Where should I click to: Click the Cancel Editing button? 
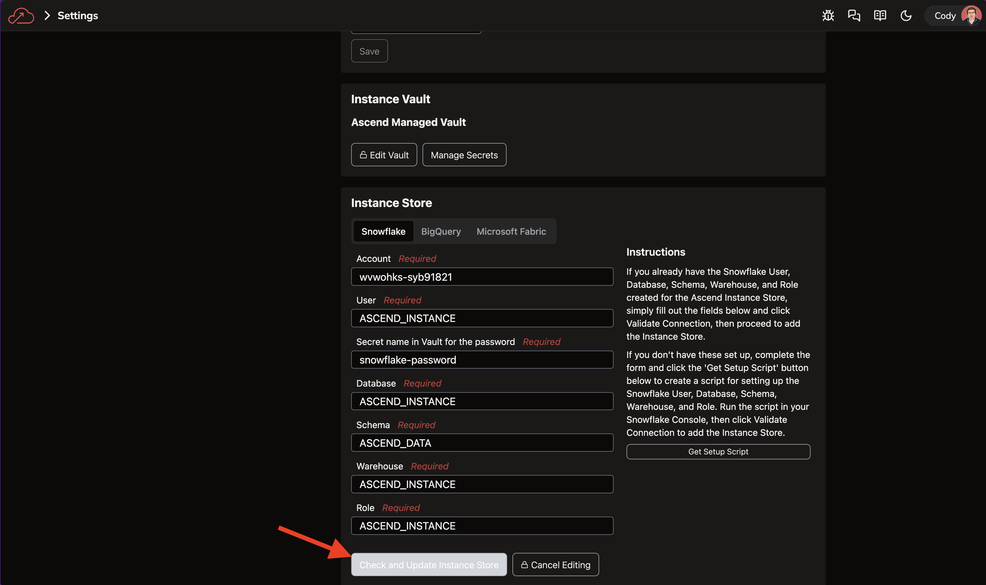pos(555,565)
